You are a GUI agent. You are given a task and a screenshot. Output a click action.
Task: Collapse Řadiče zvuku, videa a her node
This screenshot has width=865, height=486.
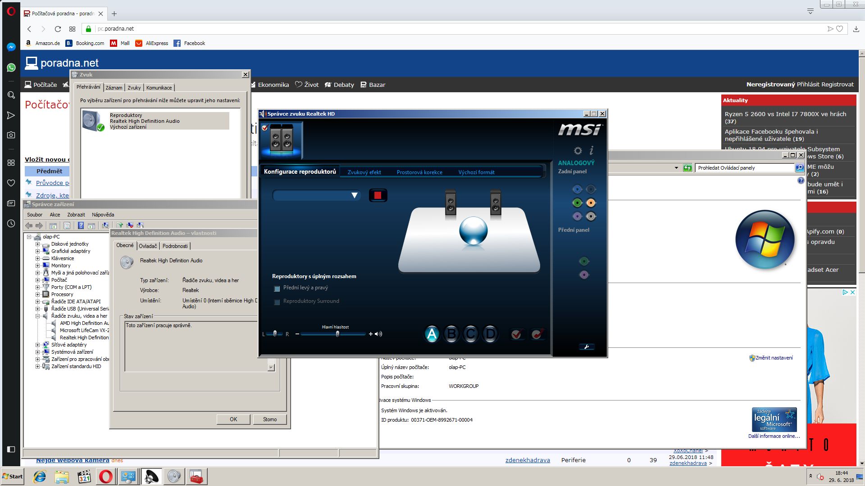pyautogui.click(x=38, y=316)
